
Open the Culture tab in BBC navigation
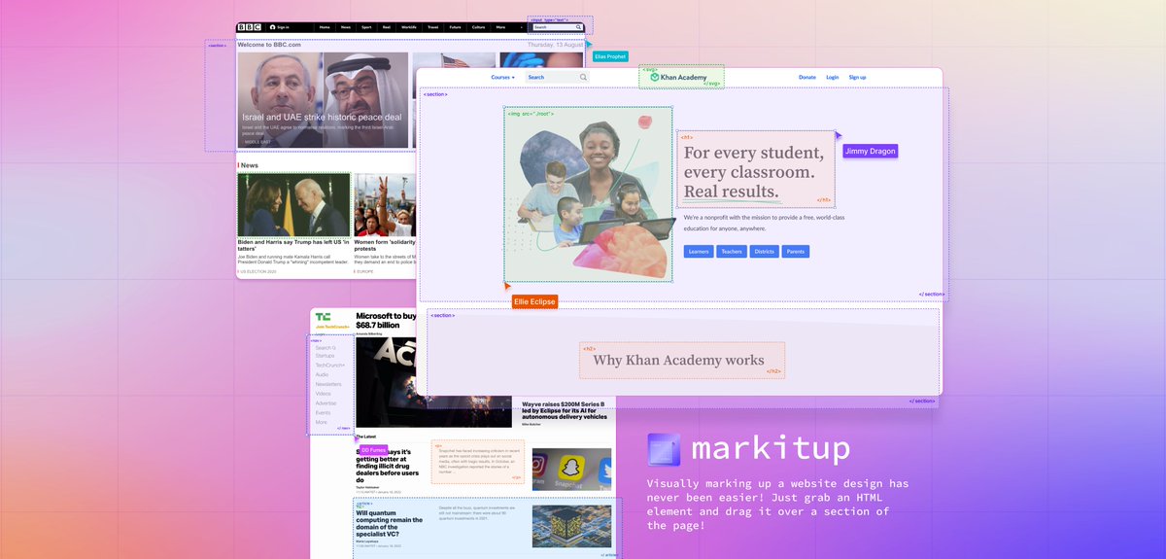[480, 27]
